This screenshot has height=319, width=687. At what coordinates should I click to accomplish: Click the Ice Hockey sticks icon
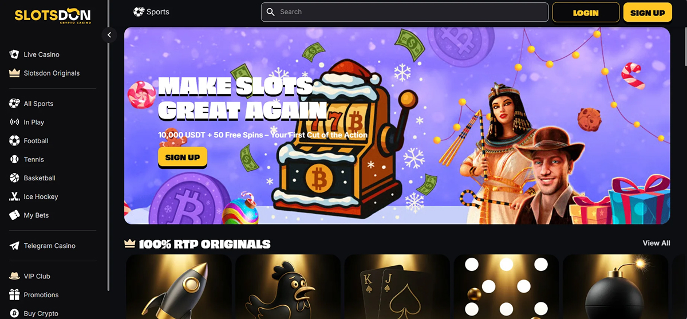click(x=14, y=196)
